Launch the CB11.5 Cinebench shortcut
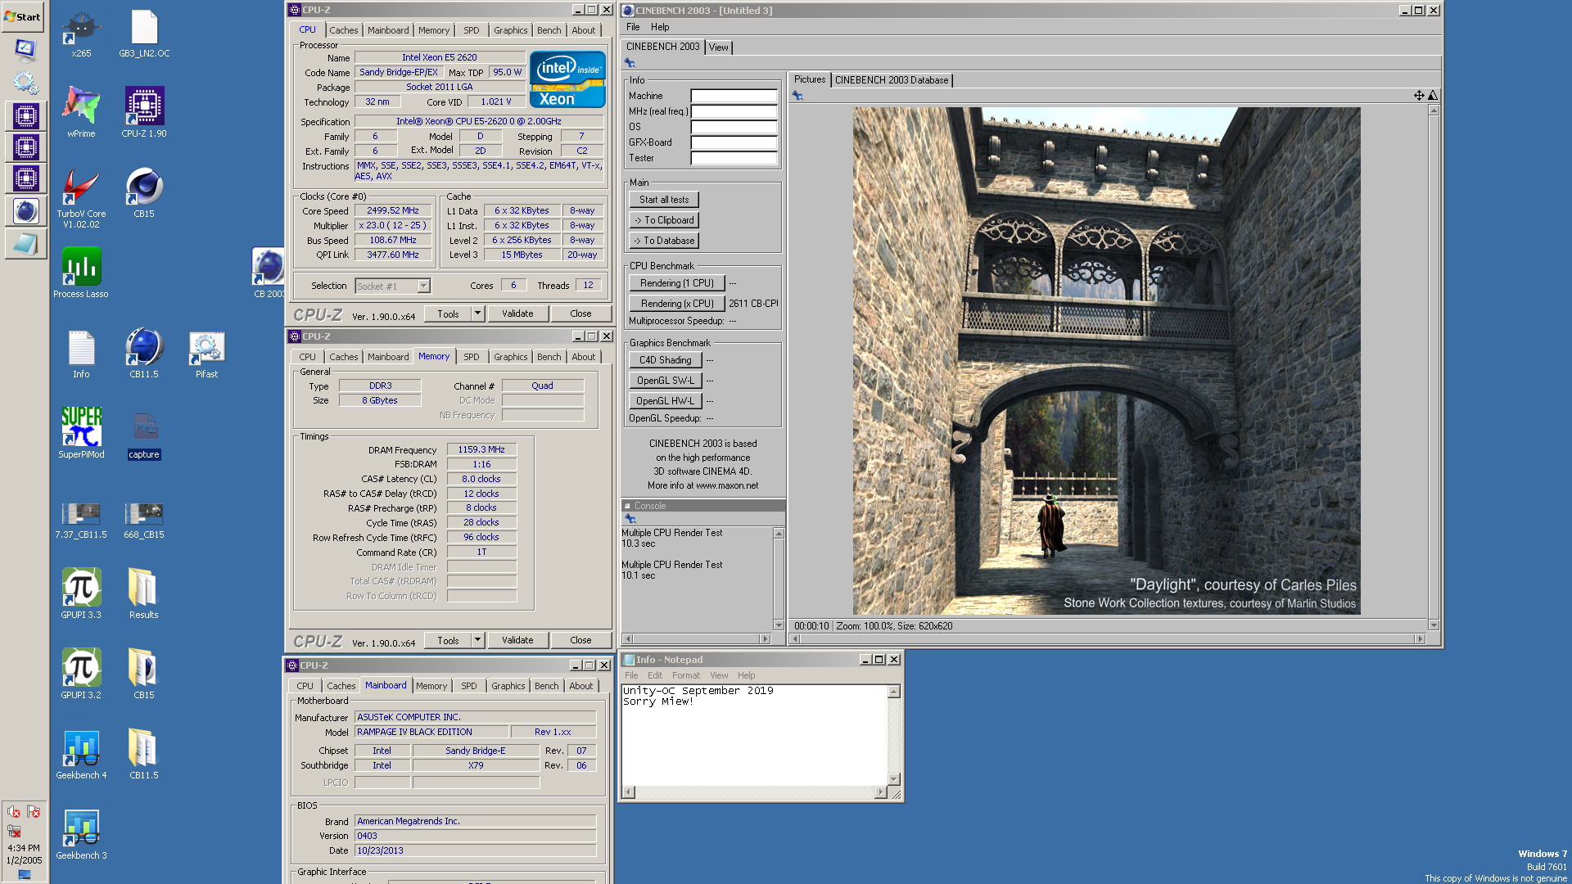 (x=144, y=354)
